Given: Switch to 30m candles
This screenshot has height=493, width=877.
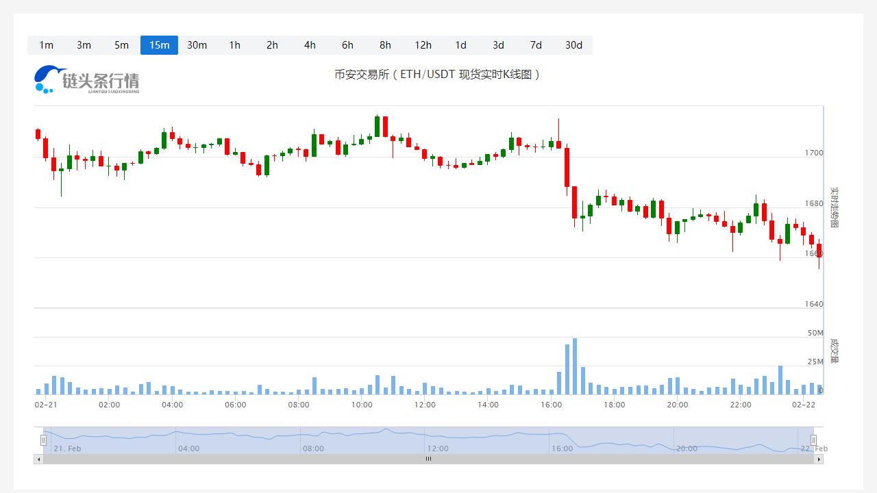Looking at the screenshot, I should [197, 45].
